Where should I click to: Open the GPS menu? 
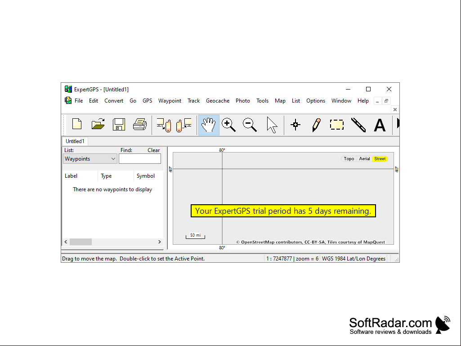148,101
